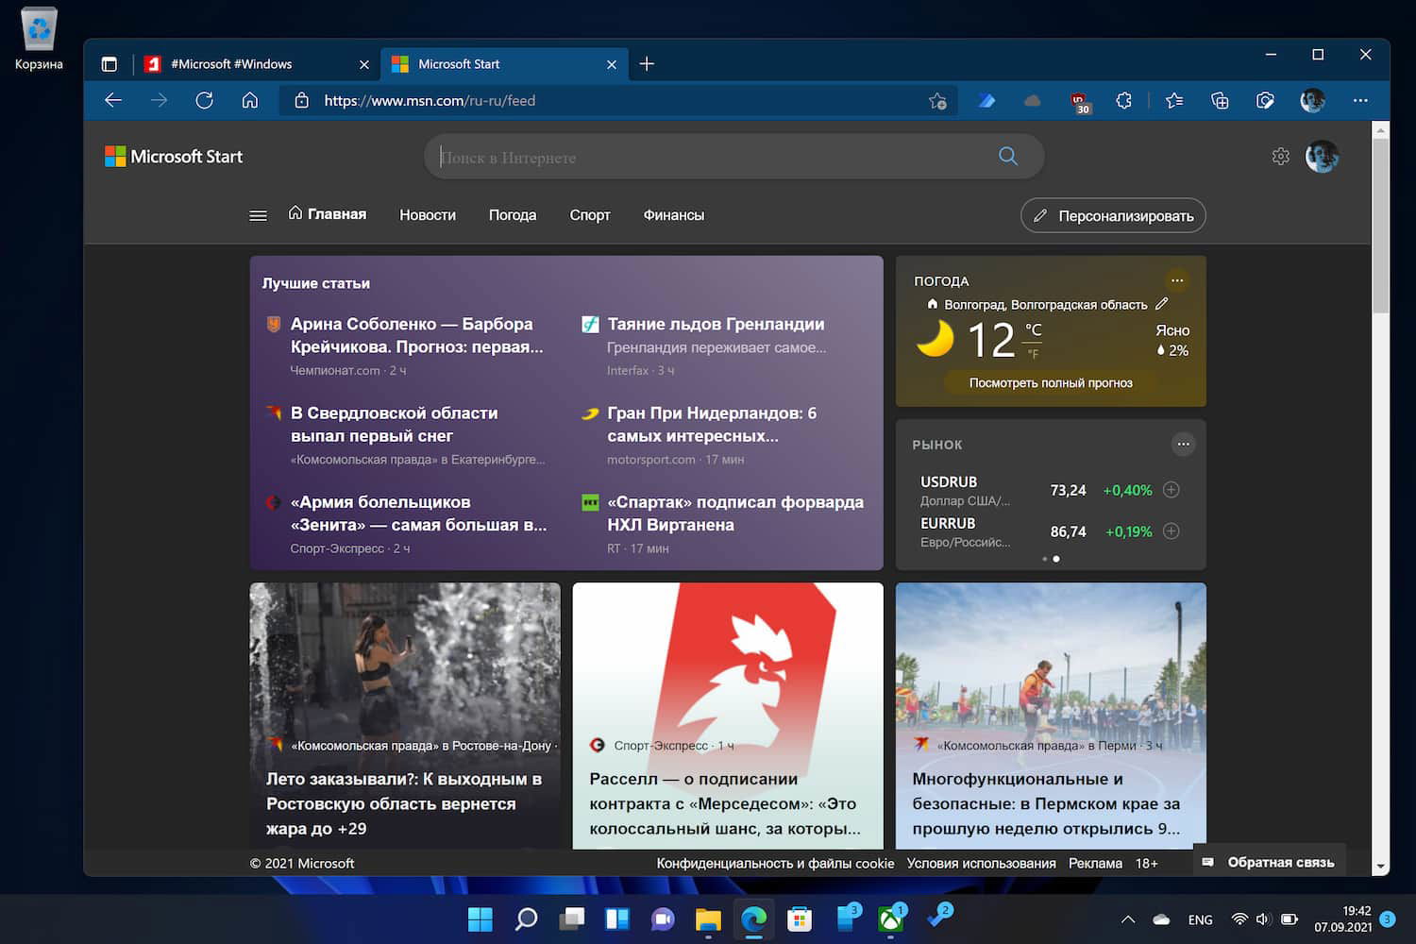Open the weather card options menu
Screen dimensions: 1416x944
tap(1177, 280)
